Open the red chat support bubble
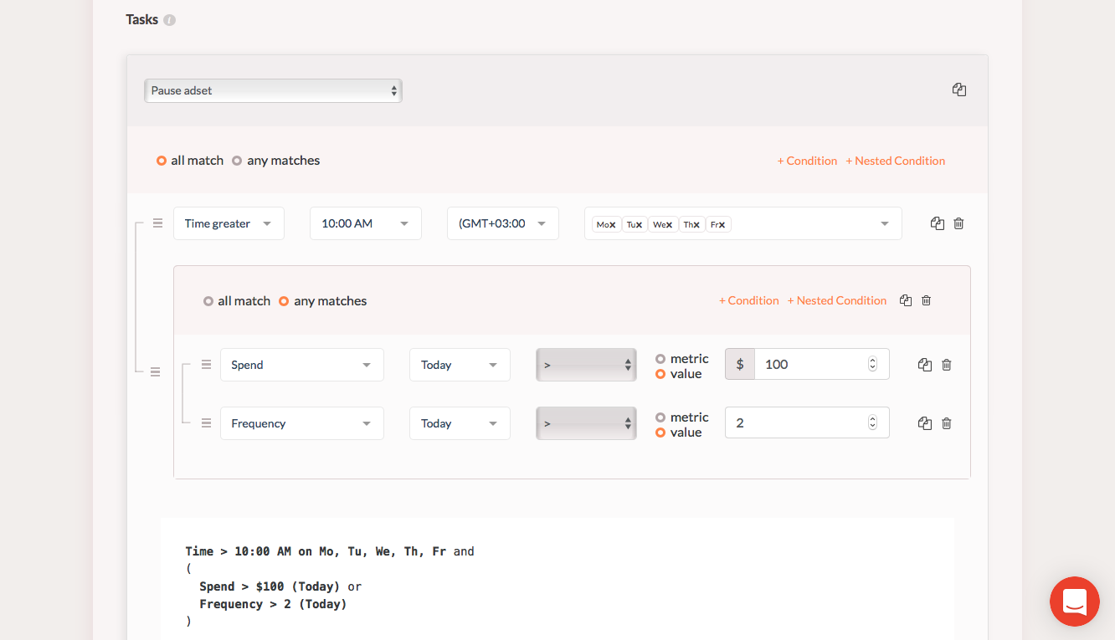This screenshot has width=1115, height=640. pyautogui.click(x=1074, y=601)
